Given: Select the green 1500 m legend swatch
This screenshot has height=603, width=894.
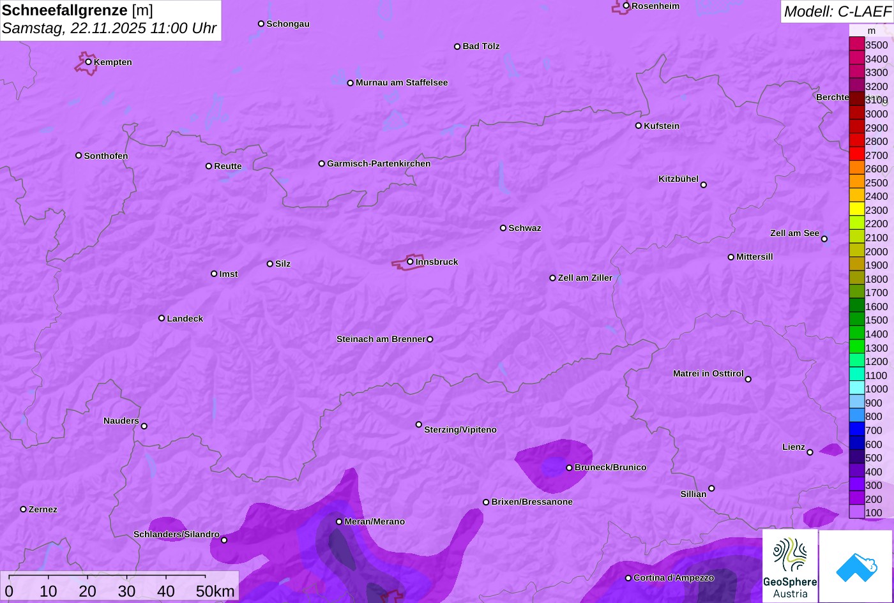Looking at the screenshot, I should click(x=856, y=320).
